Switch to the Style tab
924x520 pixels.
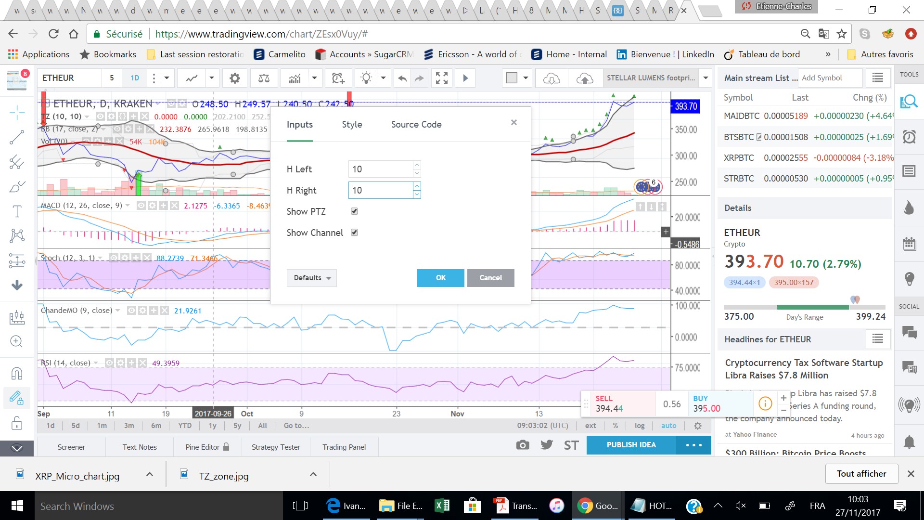[x=352, y=125]
